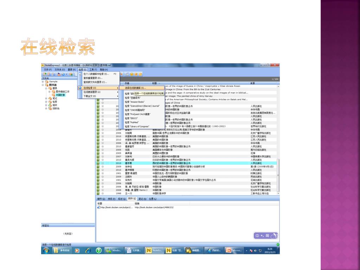Open the 帮助 (H) menu

pyautogui.click(x=104, y=70)
